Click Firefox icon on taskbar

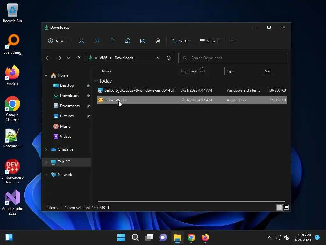[x=205, y=237]
